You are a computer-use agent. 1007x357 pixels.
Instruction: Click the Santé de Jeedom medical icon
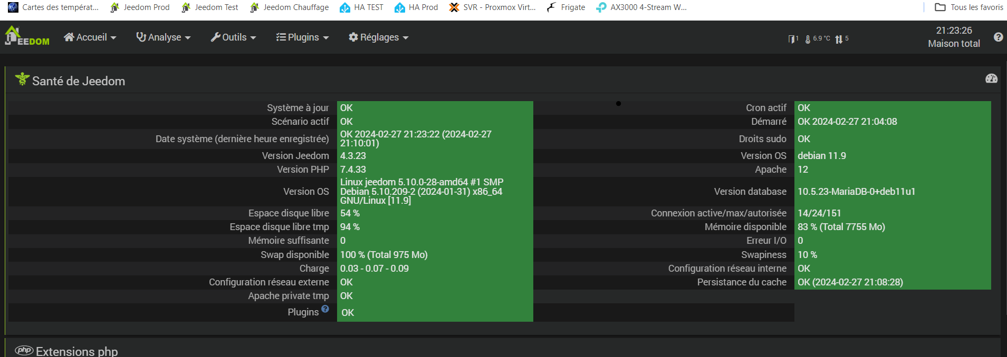[x=22, y=80]
